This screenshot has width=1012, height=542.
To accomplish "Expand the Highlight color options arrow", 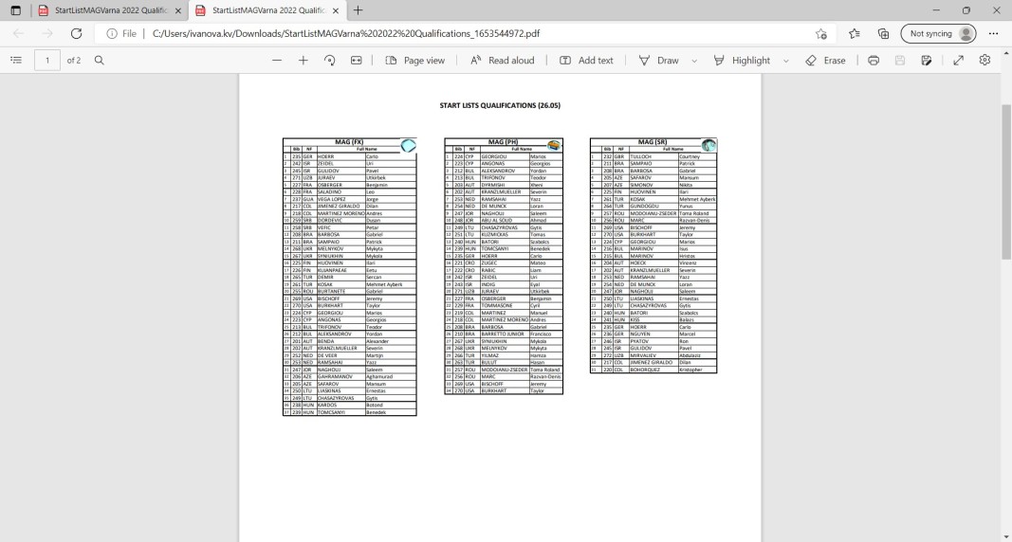I will click(785, 61).
